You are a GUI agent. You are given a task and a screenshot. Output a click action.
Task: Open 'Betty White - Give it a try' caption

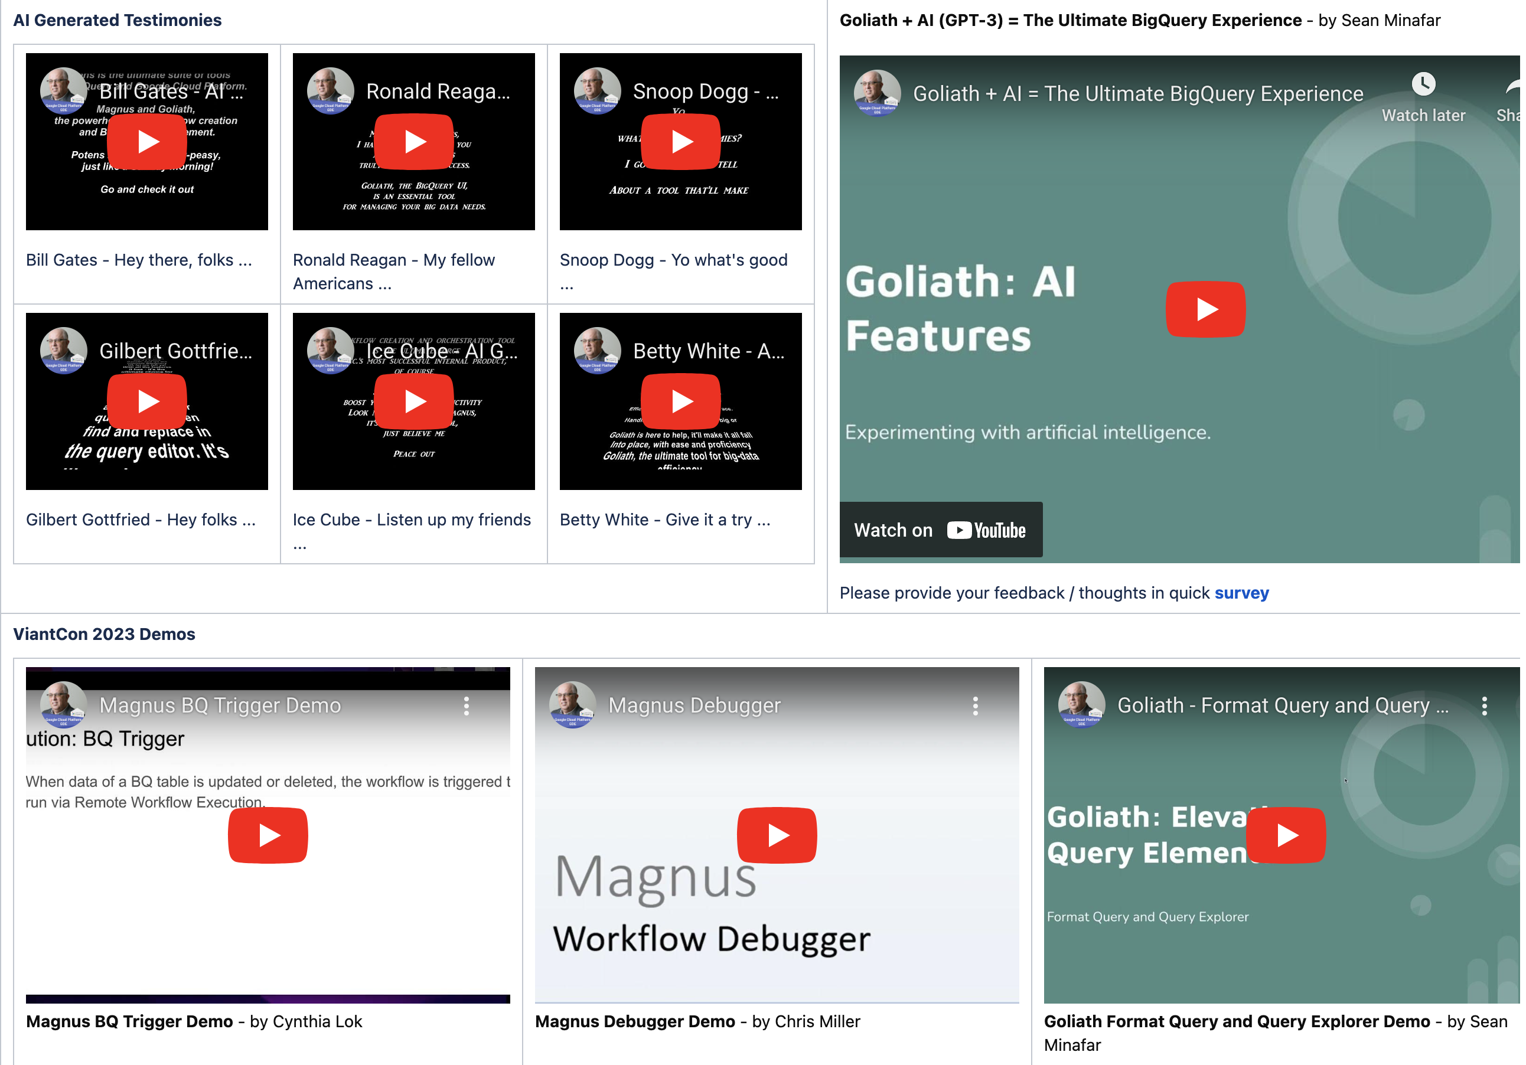[x=666, y=520]
